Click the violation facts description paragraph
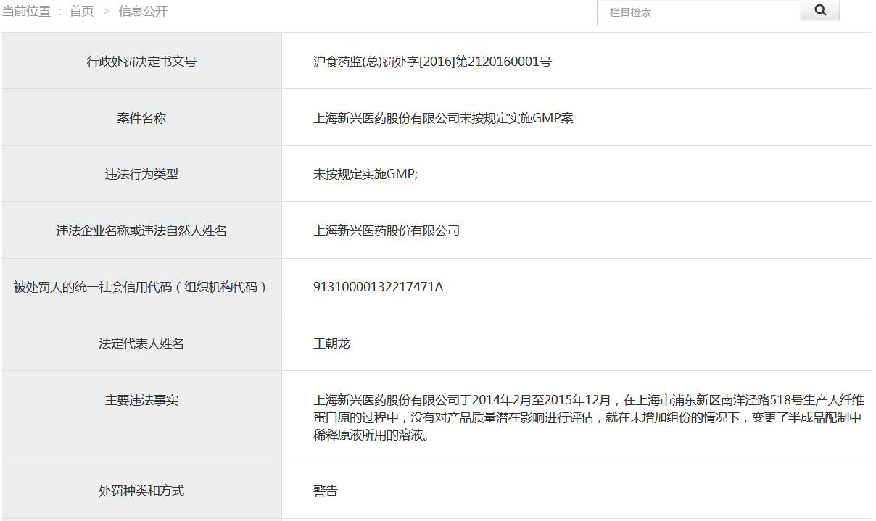Image resolution: width=876 pixels, height=521 pixels. pyautogui.click(x=587, y=417)
